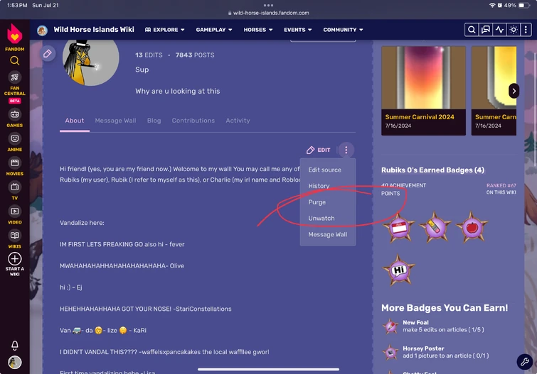The height and width of the screenshot is (374, 537).
Task: Tap the battery indicator in status bar
Action: pos(523,6)
